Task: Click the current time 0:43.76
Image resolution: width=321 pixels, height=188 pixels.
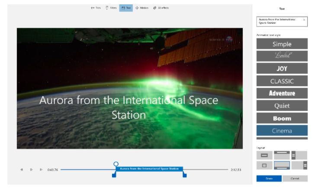Action: coord(53,170)
